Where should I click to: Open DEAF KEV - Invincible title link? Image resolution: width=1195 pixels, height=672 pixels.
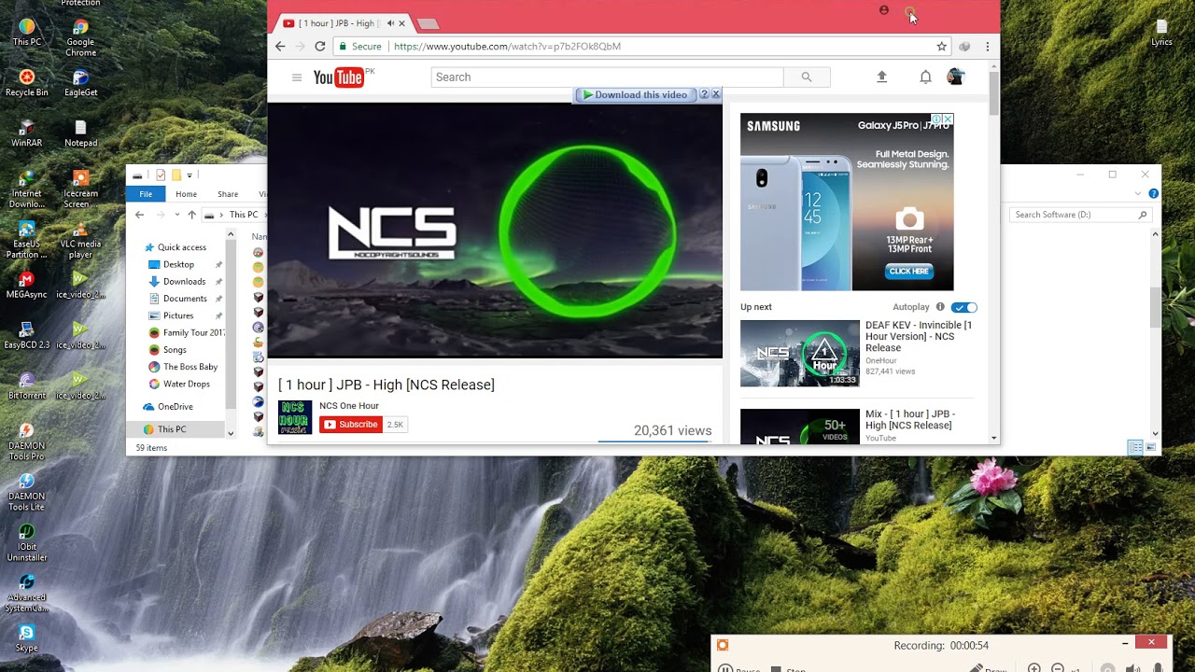click(x=919, y=336)
